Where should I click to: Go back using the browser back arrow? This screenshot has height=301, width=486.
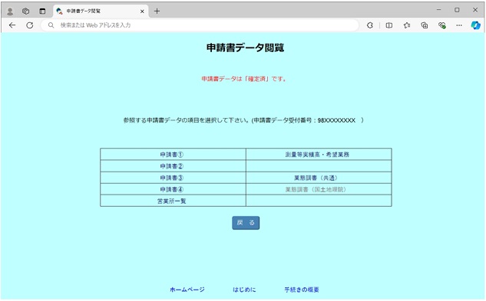click(12, 25)
